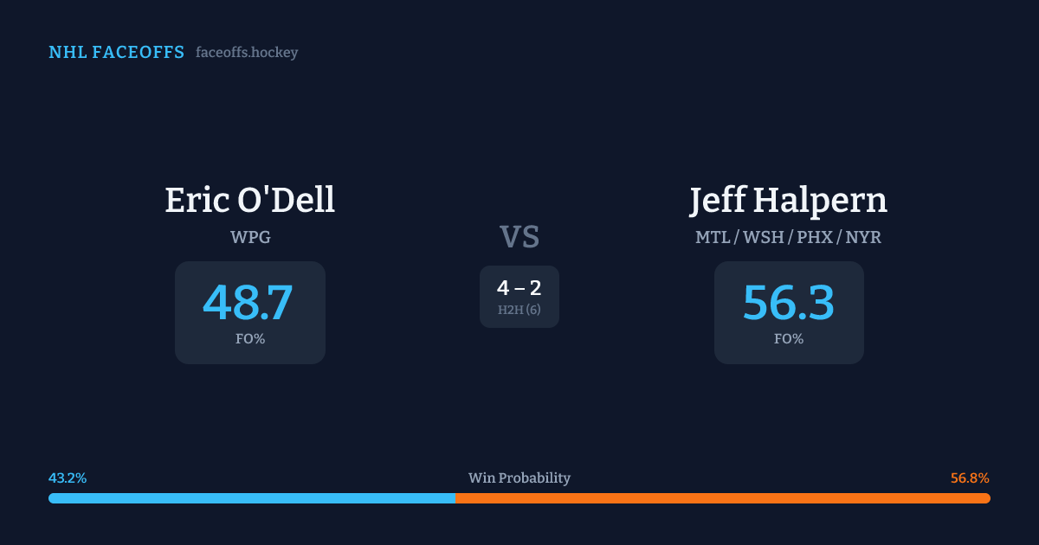Image resolution: width=1039 pixels, height=545 pixels.
Task: Click the 48.7 faceoff percentage value
Action: pos(248,303)
